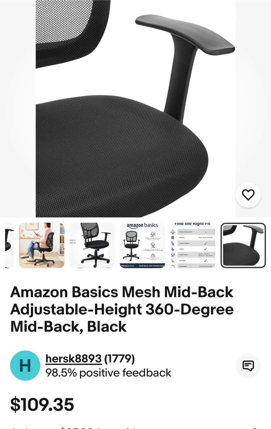Tap the Amazon Basics Mesh Mid-Back title
Viewport: 271px width, 429px height.
(122, 309)
